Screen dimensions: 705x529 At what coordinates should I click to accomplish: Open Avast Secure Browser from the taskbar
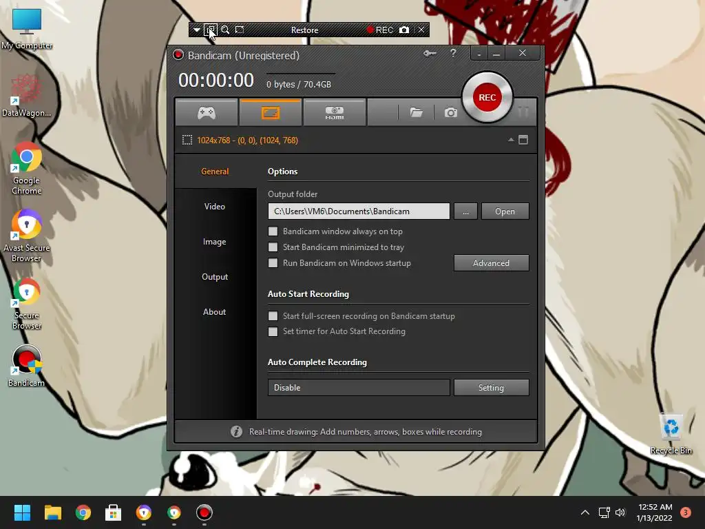point(144,512)
